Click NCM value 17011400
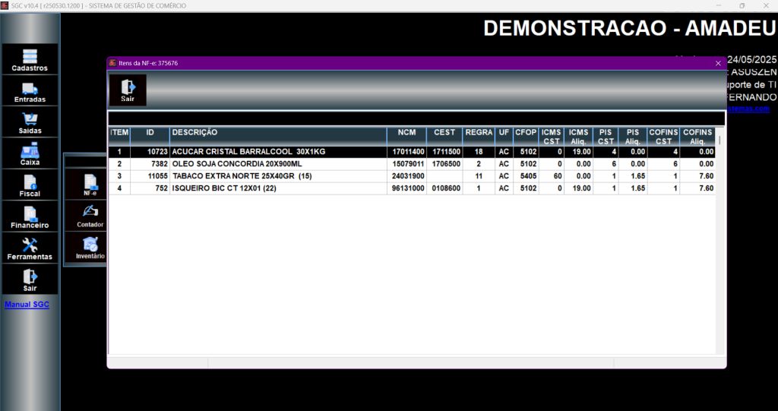This screenshot has height=411, width=778. tap(408, 152)
